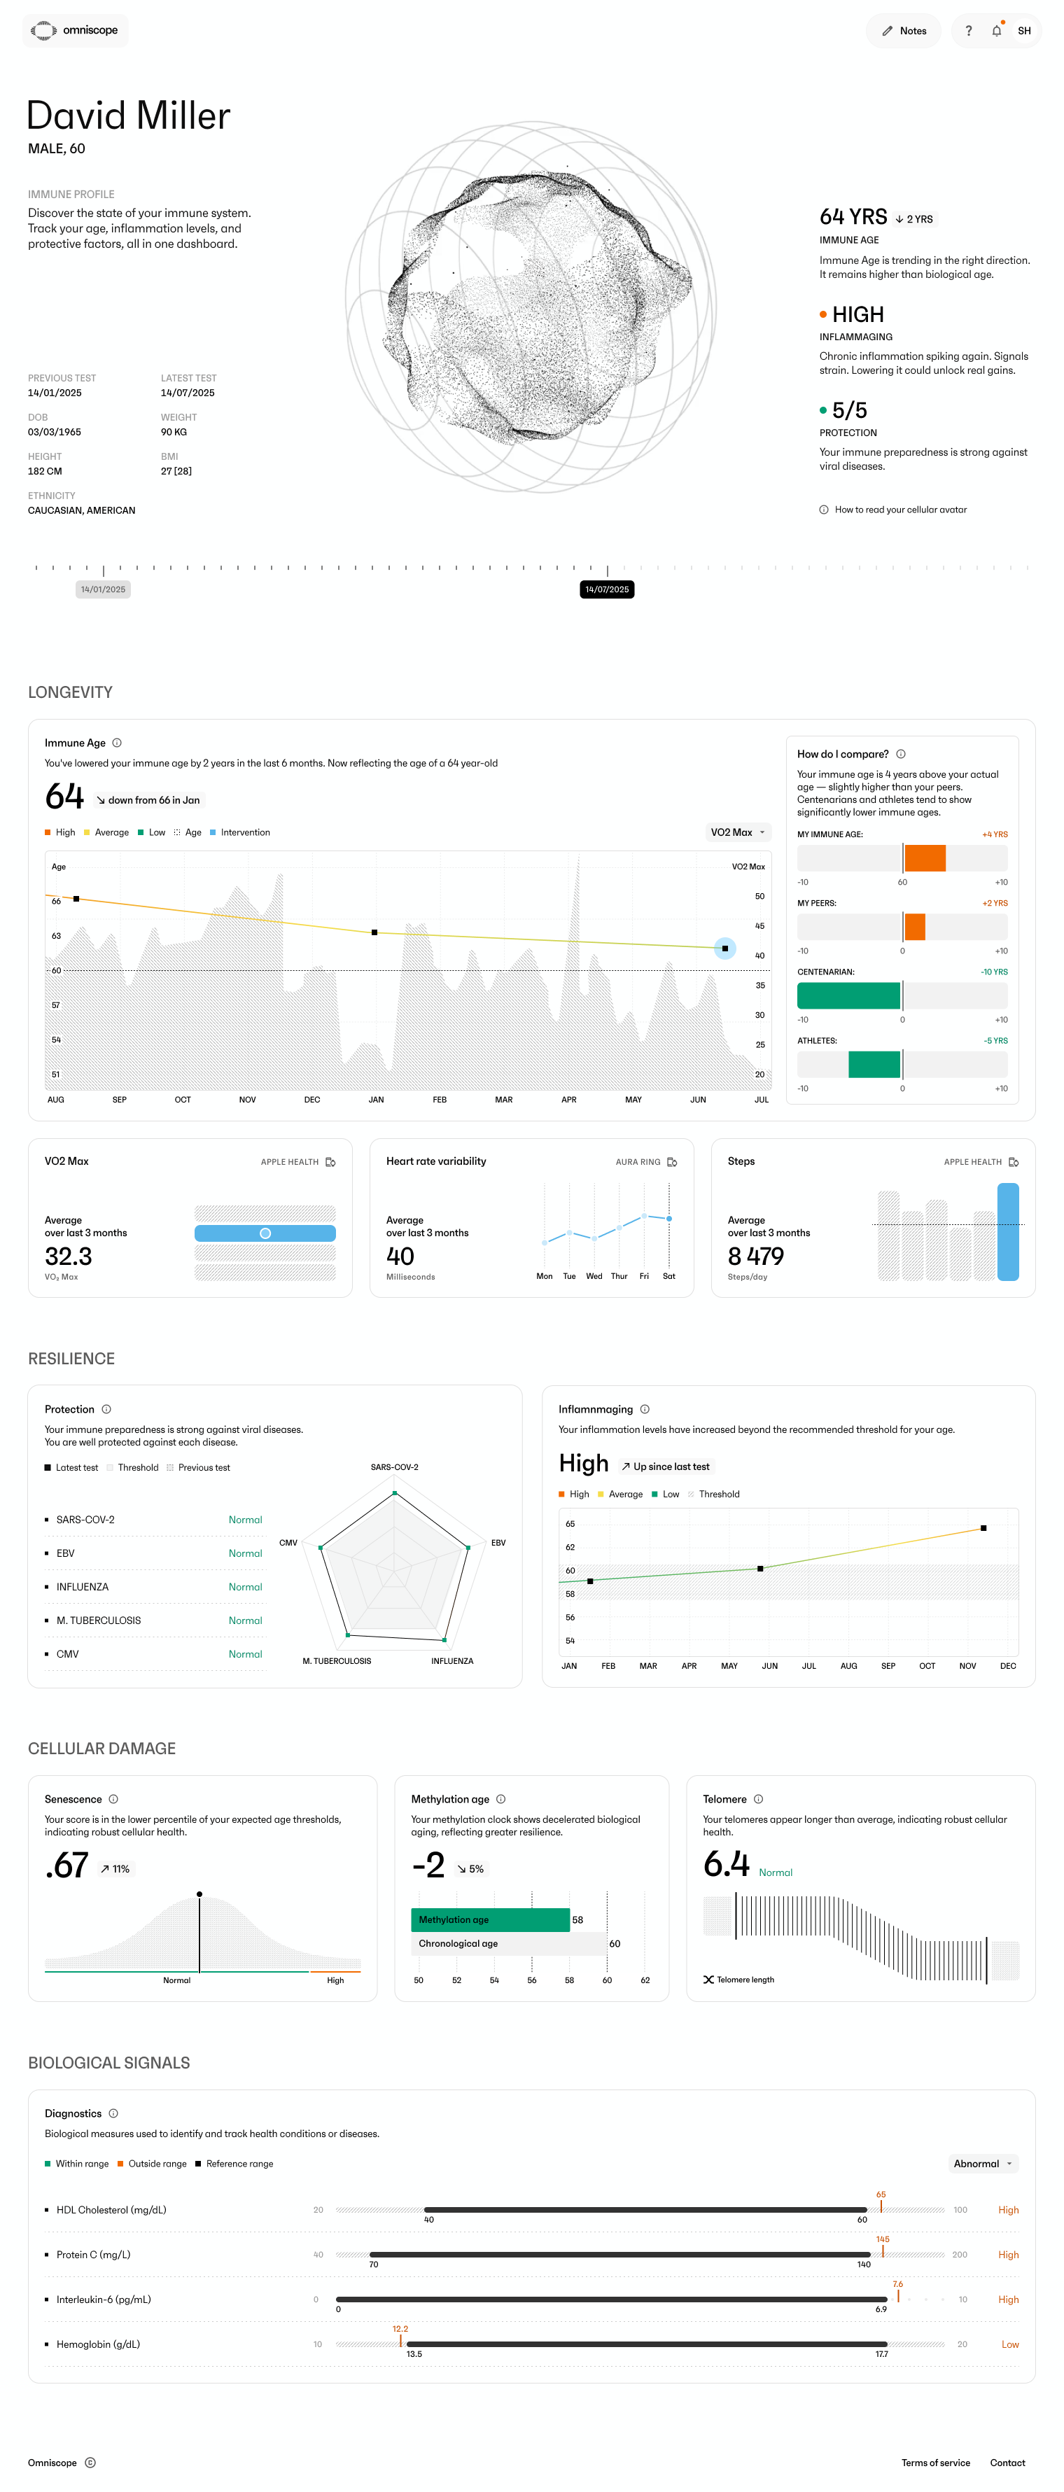This screenshot has width=1064, height=2492.
Task: Select the 14/07/2025 timeline marker
Action: (x=606, y=589)
